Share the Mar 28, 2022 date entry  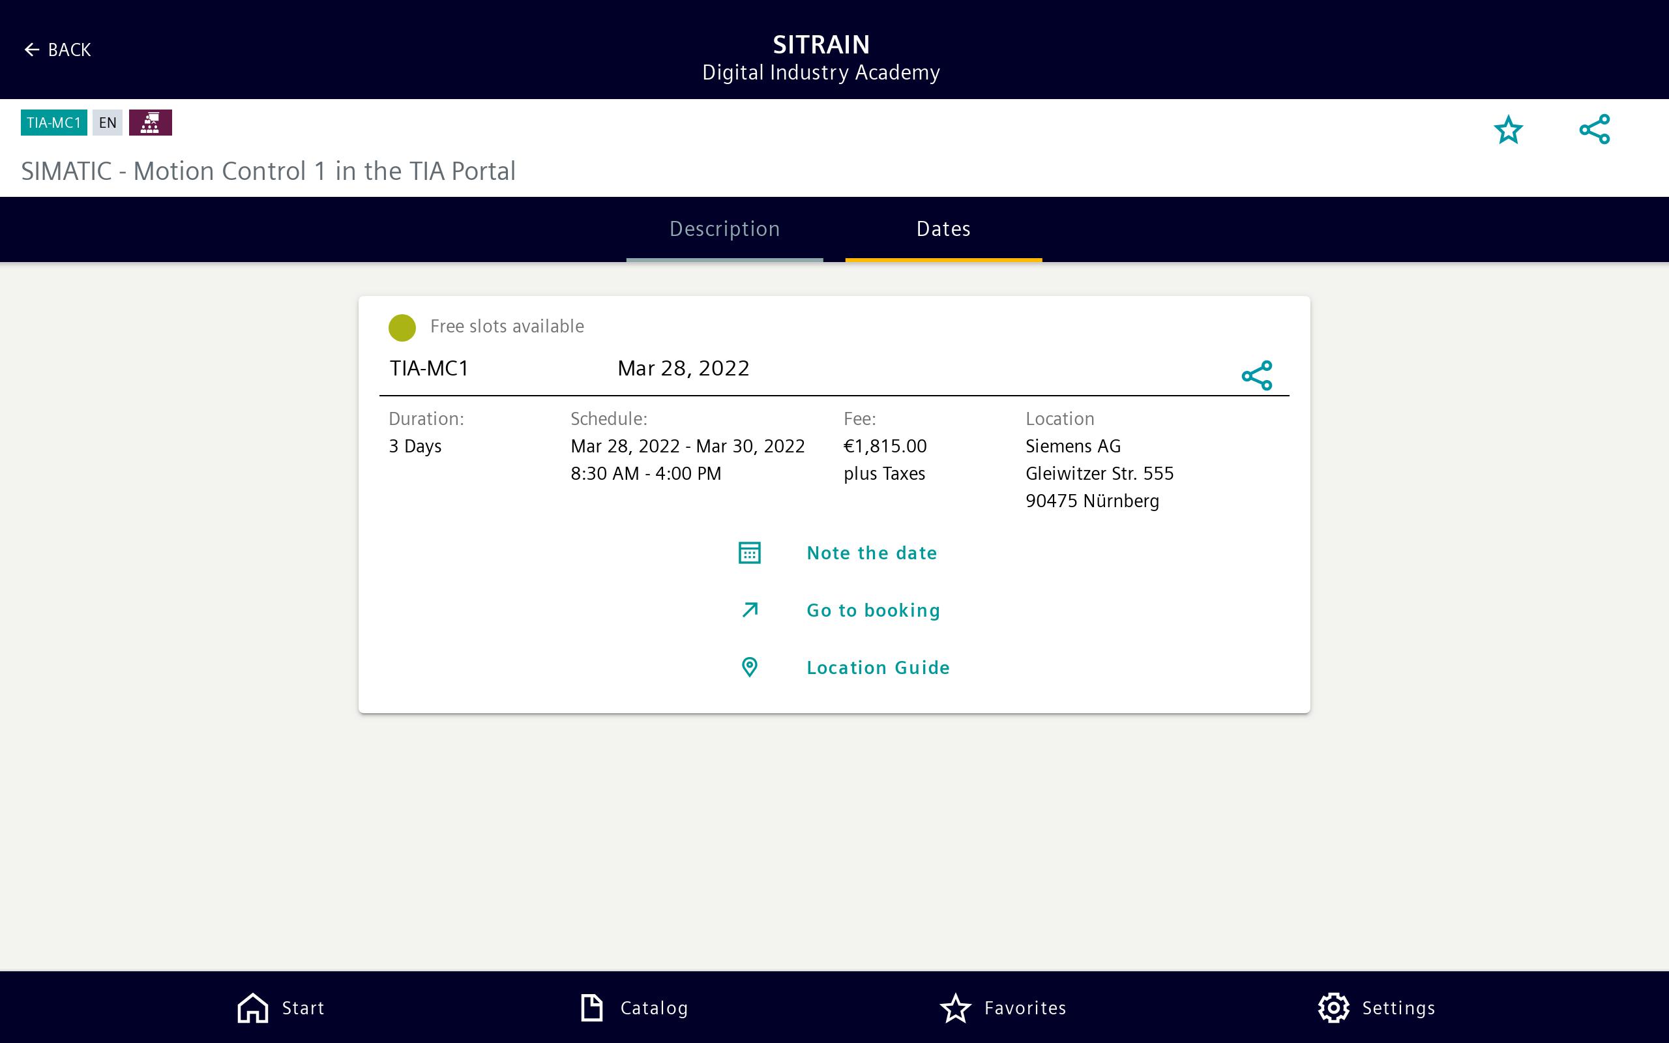point(1256,375)
